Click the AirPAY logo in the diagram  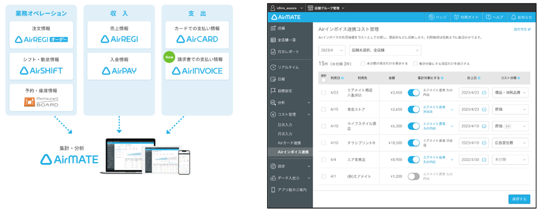click(119, 71)
